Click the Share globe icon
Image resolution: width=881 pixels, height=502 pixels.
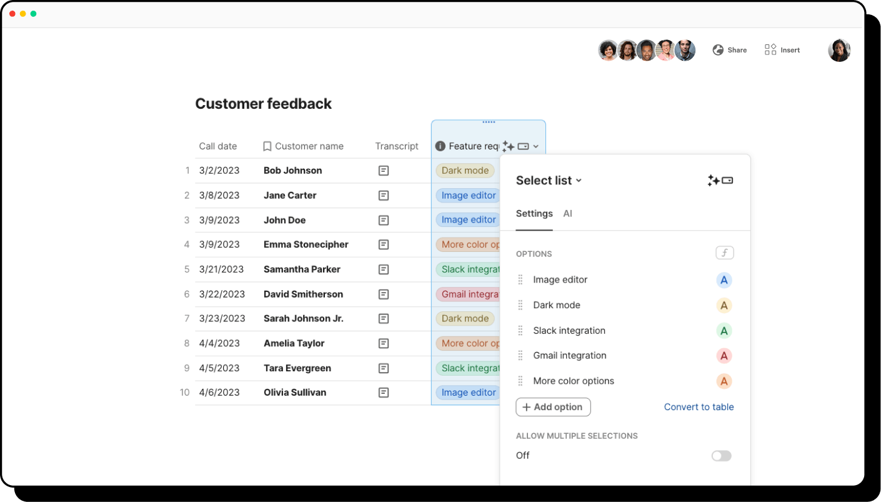[x=718, y=50]
